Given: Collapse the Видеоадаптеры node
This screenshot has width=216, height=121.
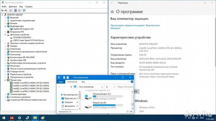Looking at the screenshot, I should coord(5,26).
